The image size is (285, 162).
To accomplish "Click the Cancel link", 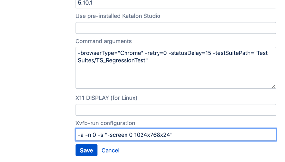I will 110,150.
